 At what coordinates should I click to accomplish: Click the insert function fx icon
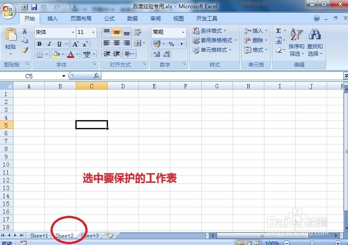(96, 76)
